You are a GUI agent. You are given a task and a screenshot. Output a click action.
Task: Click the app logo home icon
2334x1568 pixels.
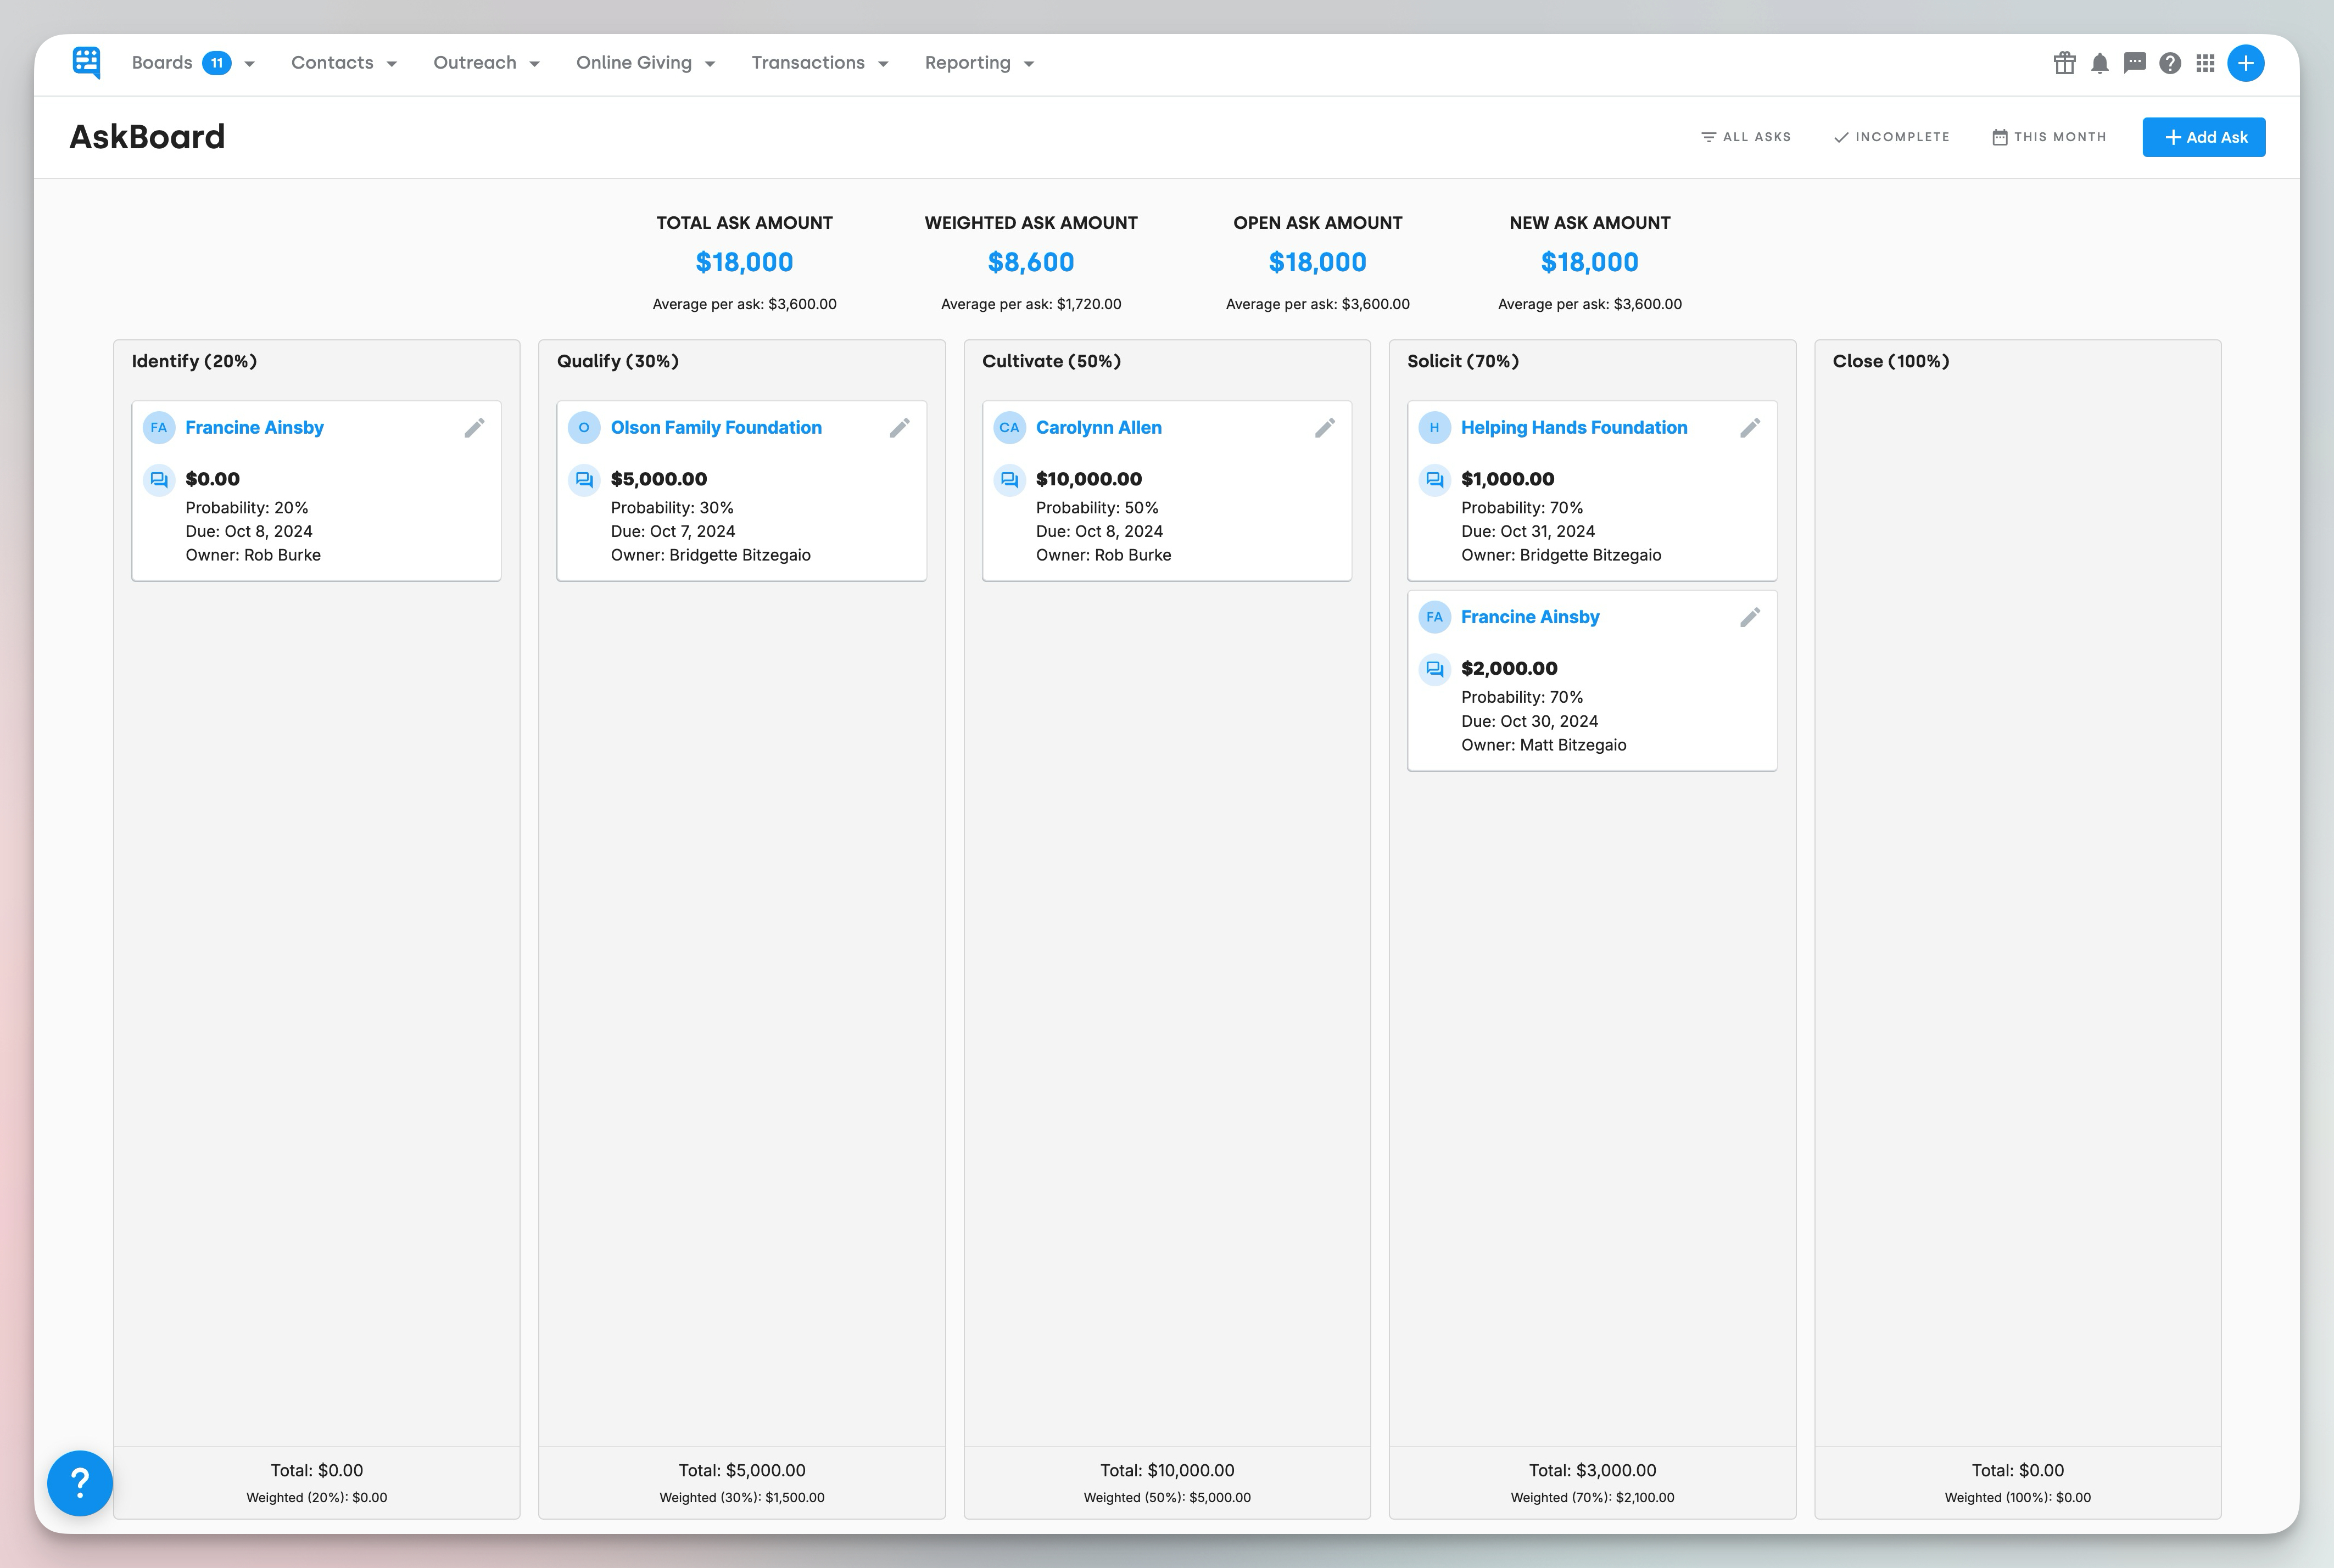(87, 62)
